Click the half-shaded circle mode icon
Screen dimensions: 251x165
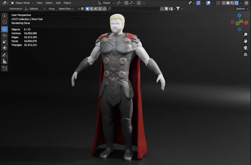(x=92, y=8)
